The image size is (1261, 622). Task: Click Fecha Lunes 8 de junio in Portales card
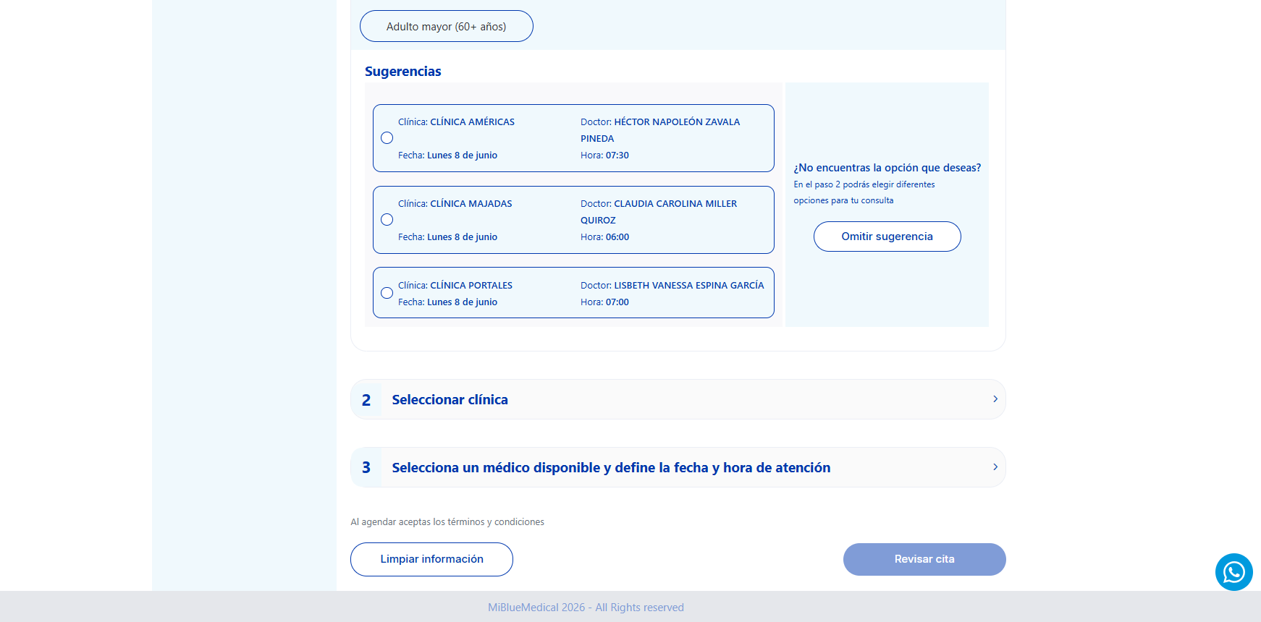pos(447,302)
